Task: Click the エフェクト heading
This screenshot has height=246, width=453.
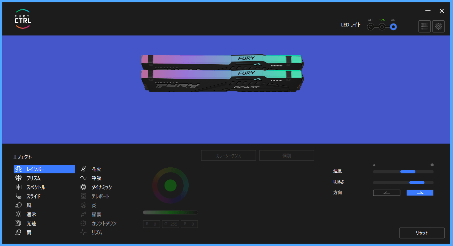Action: pos(22,157)
